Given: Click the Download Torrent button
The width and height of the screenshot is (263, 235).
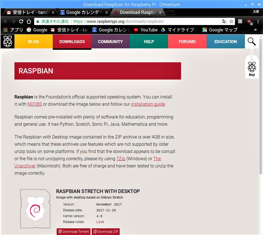Looking at the screenshot, I should pos(74,231).
